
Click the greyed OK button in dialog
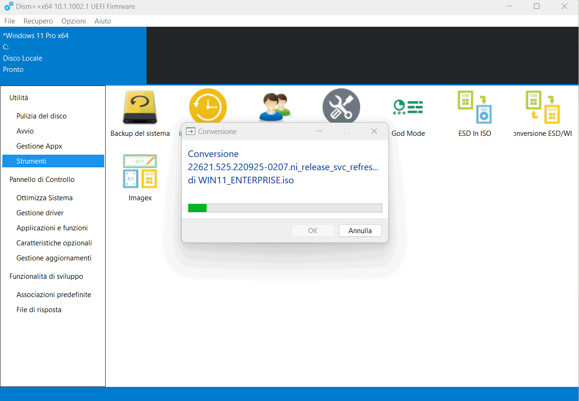pyautogui.click(x=313, y=230)
